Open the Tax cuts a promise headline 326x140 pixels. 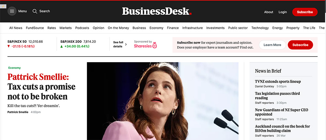point(41,91)
